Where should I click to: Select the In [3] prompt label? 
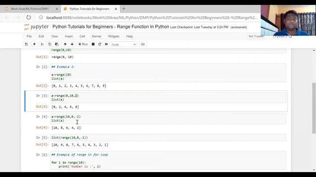coord(42,96)
